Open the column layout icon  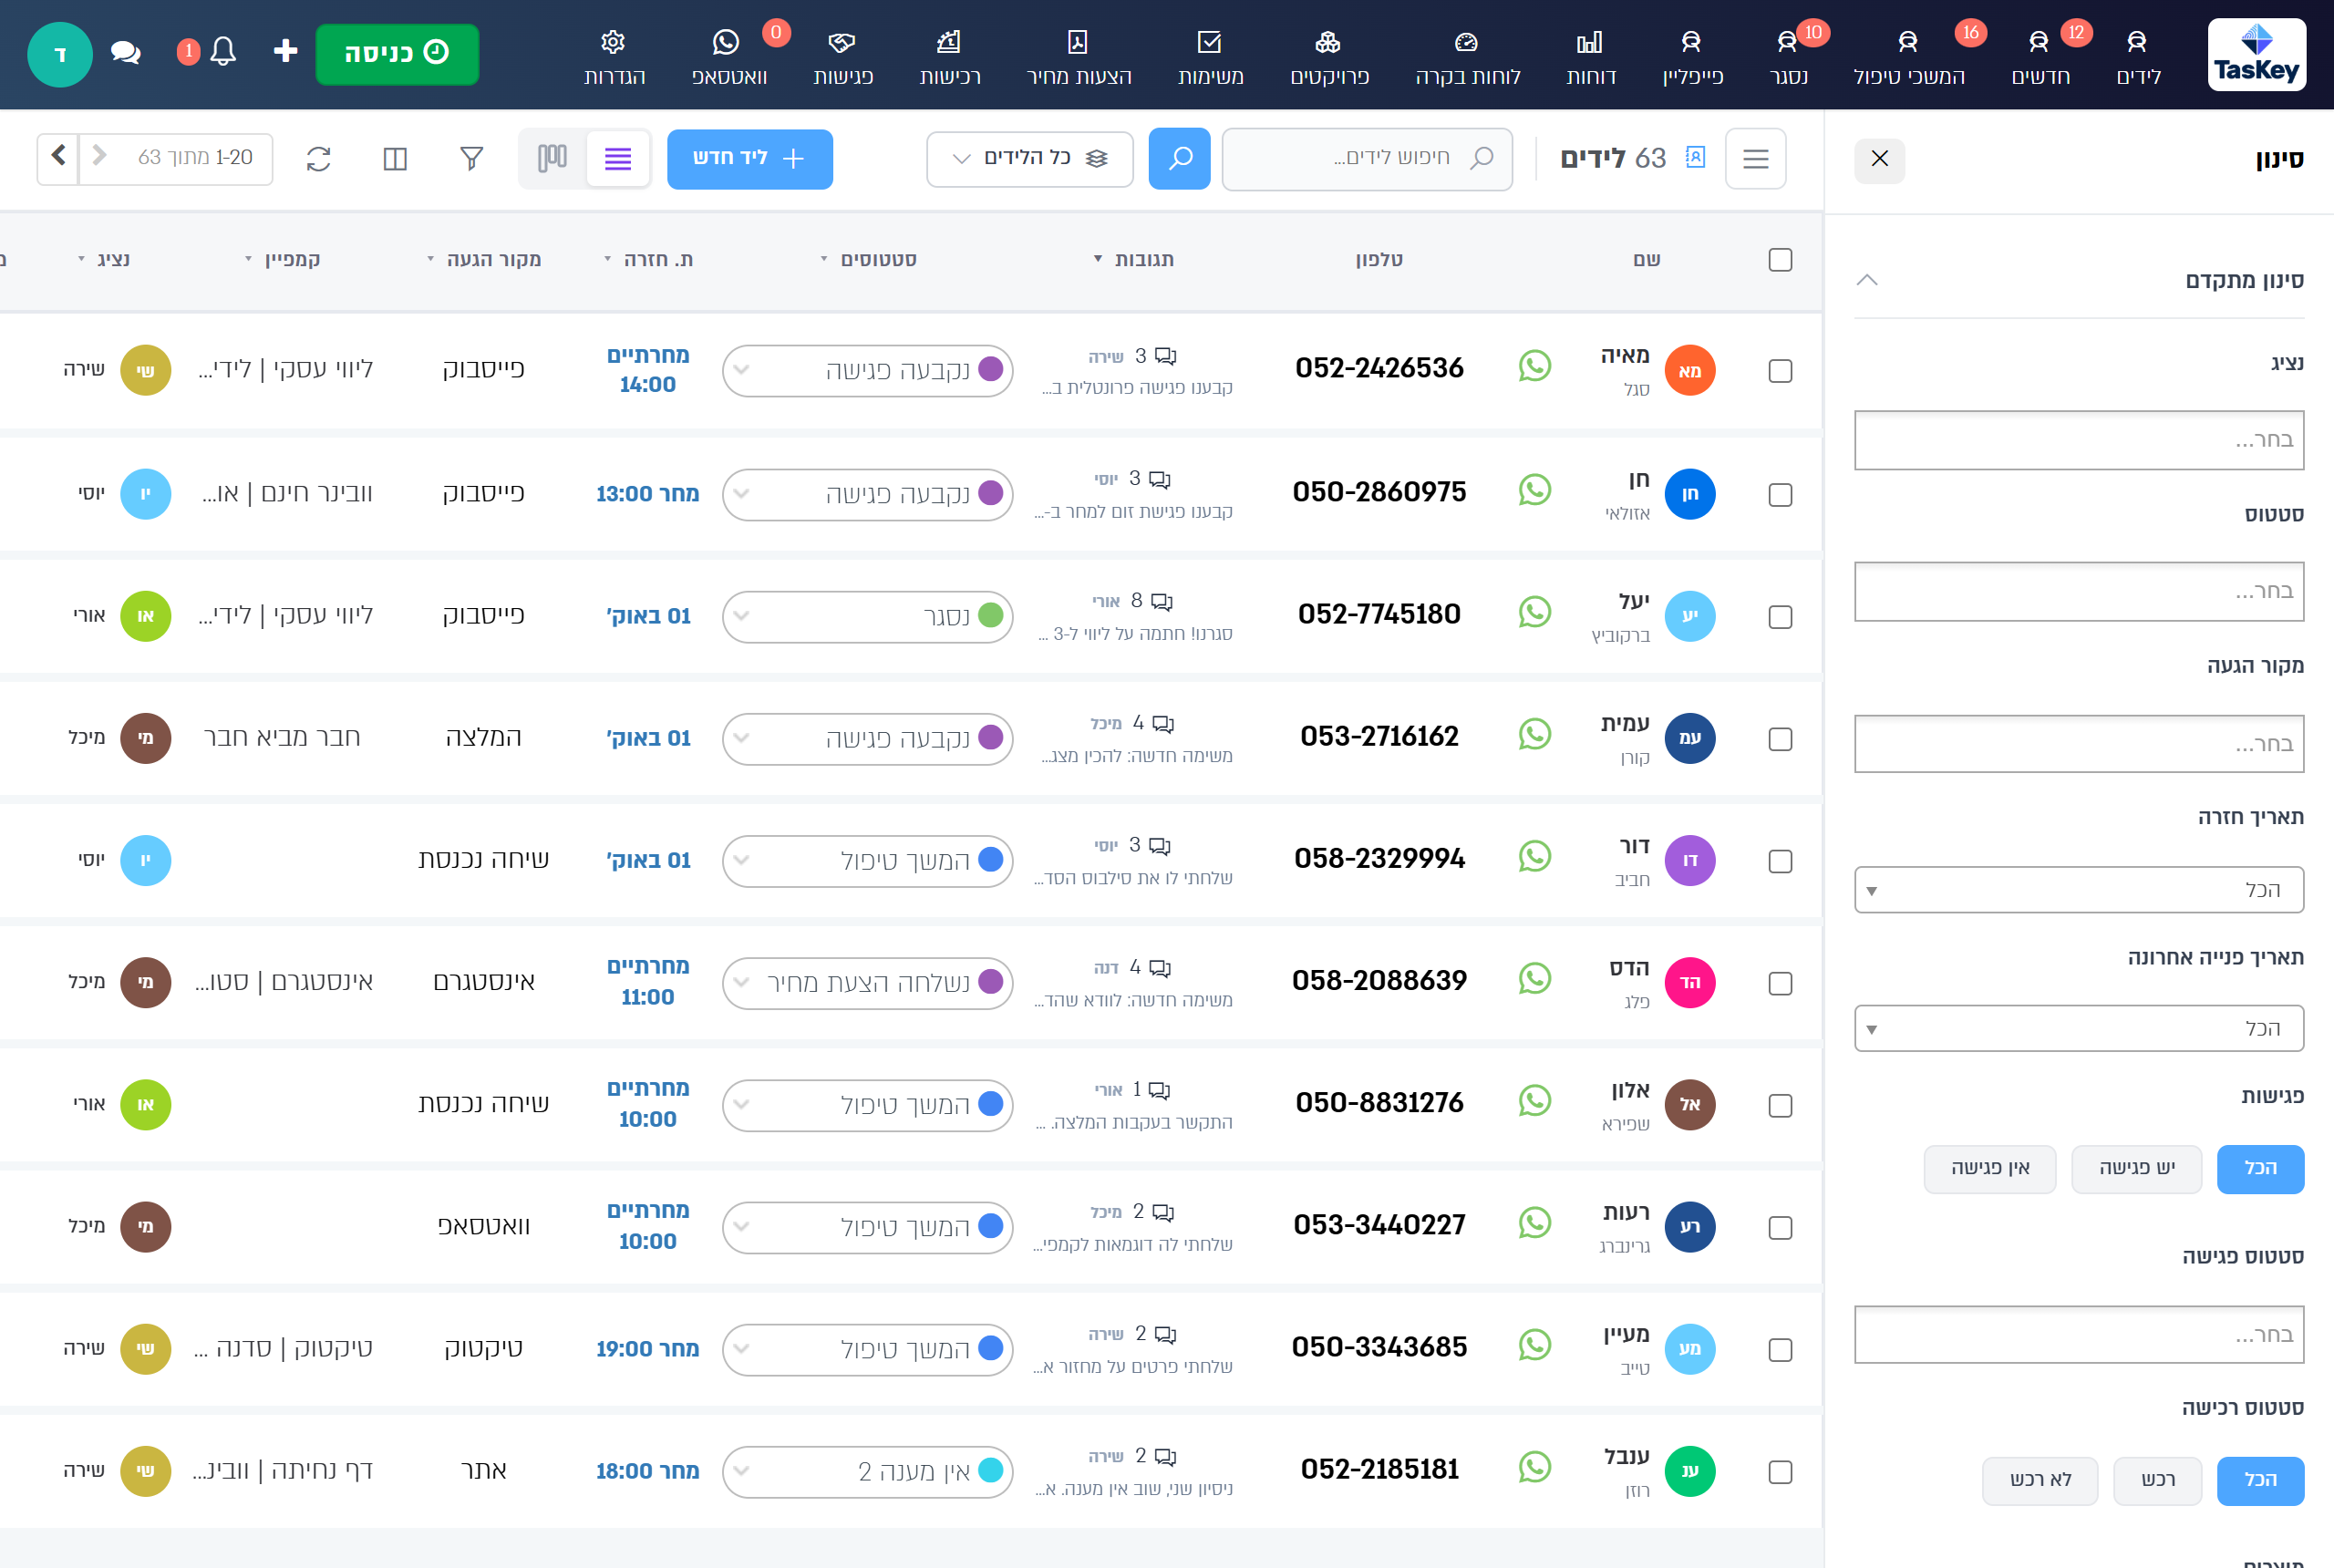coord(395,159)
